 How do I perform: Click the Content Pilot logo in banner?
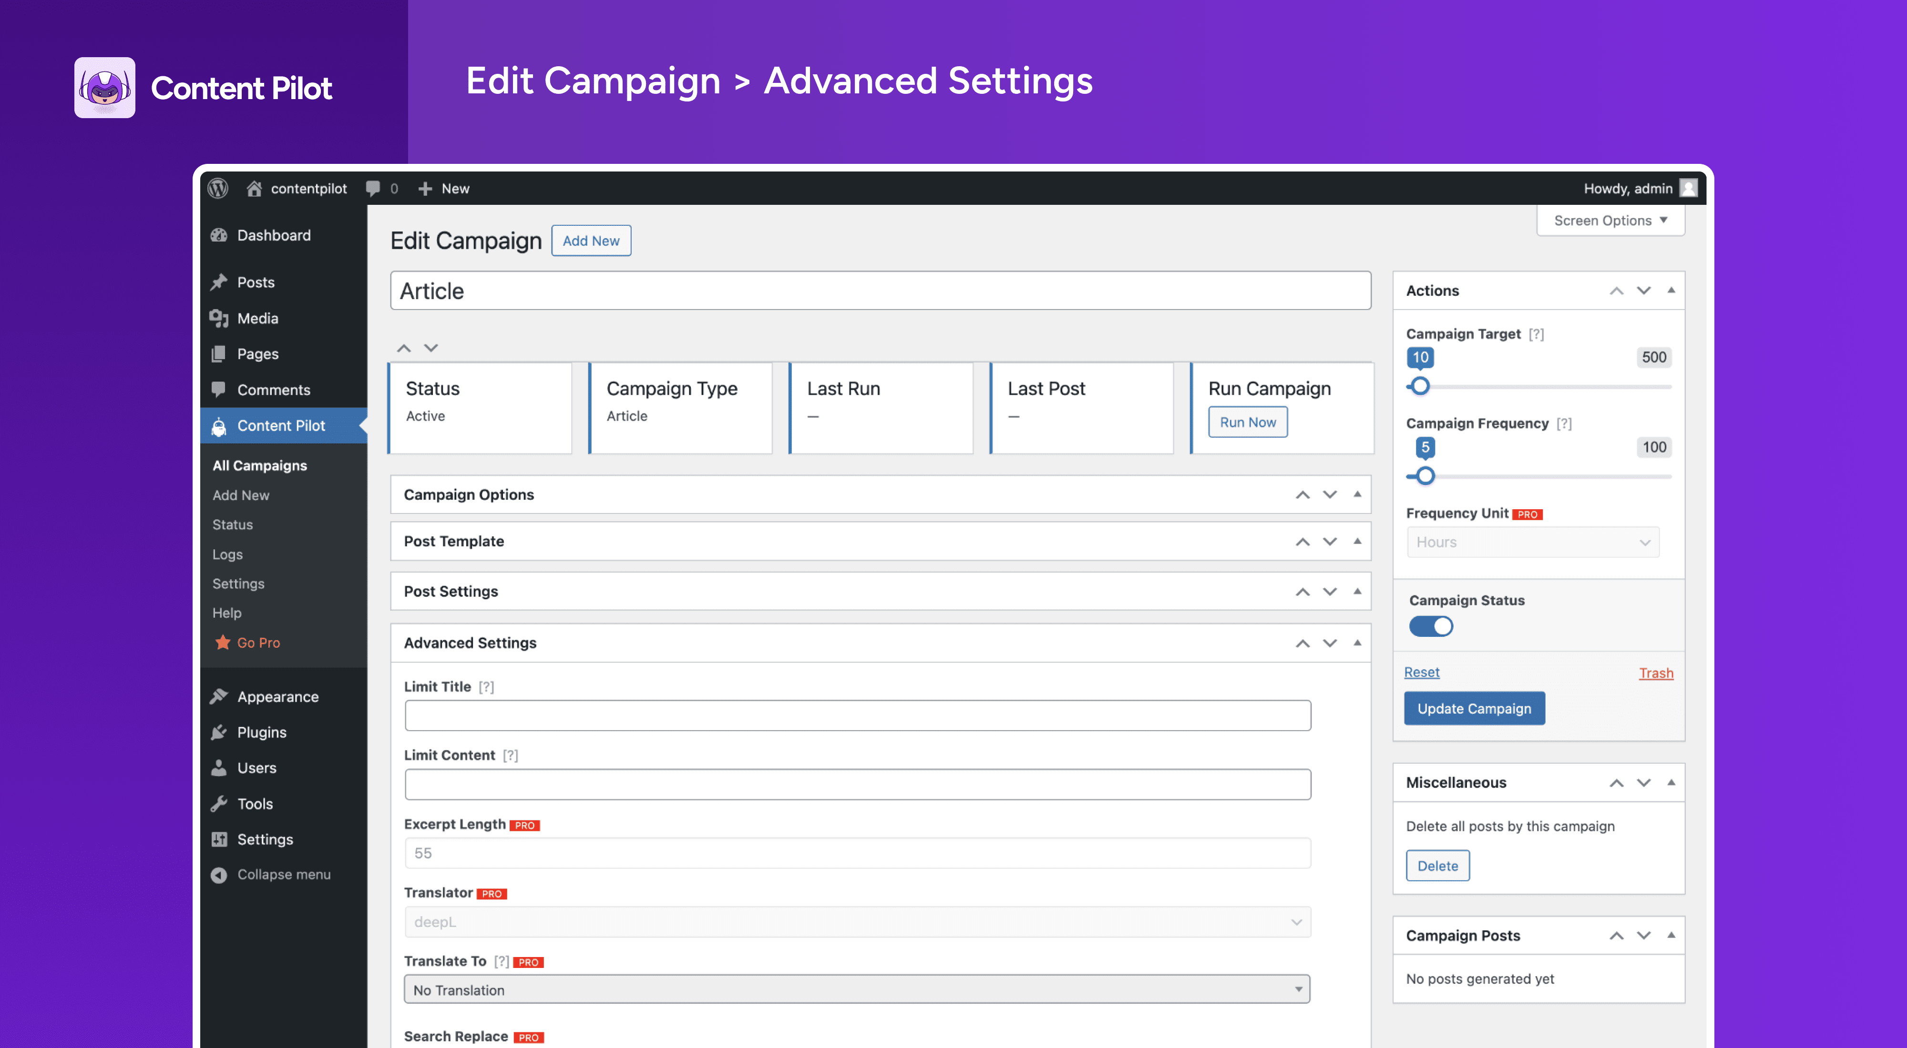click(104, 87)
